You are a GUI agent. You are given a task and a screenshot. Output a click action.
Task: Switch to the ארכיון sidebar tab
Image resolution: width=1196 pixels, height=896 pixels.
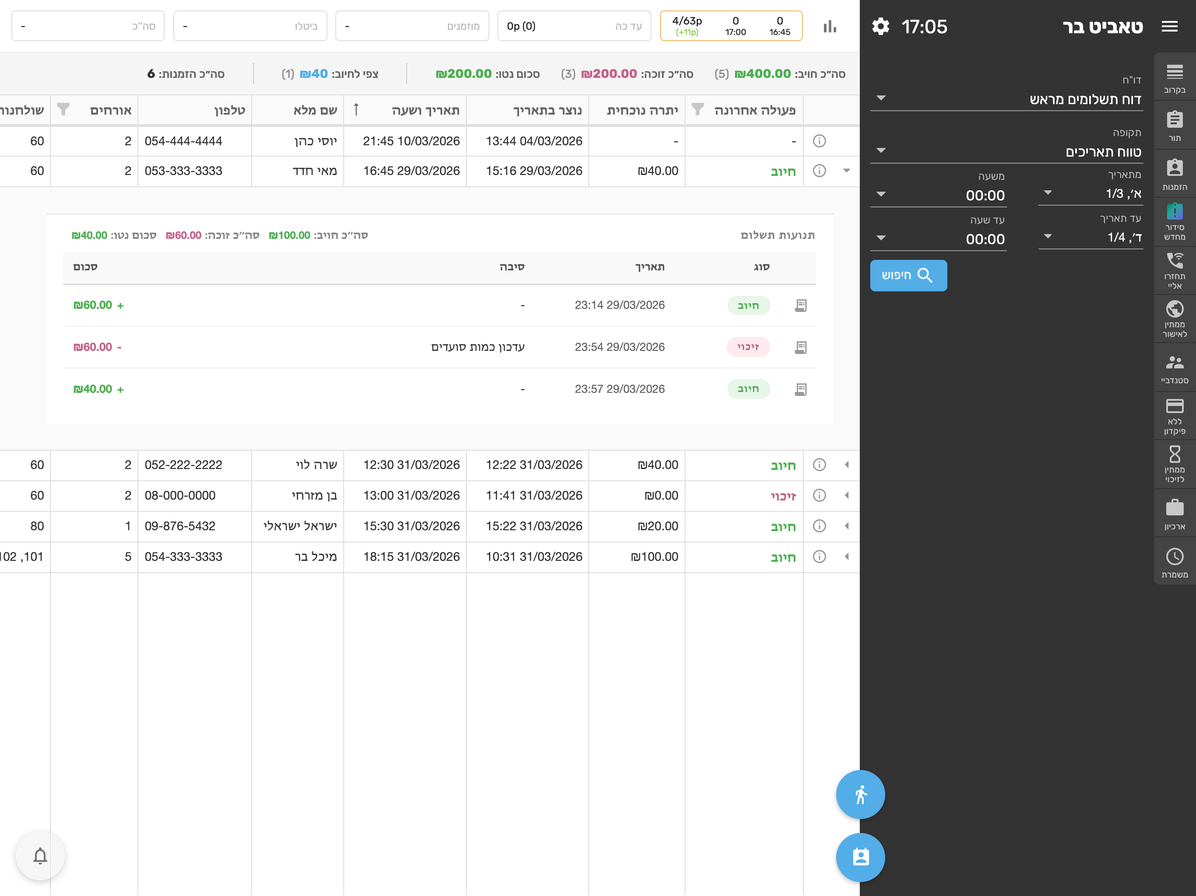[x=1175, y=515]
